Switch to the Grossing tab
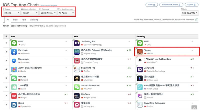This screenshot has height=110, width=200. [x=34, y=20]
